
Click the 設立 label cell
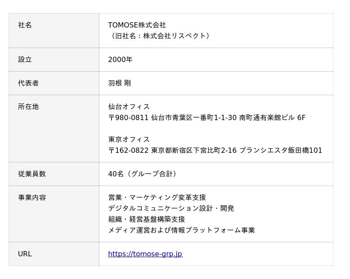54,59
